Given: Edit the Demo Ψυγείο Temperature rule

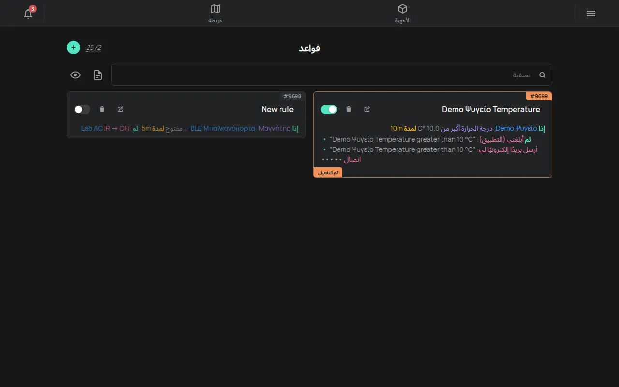Looking at the screenshot, I should click(x=367, y=109).
